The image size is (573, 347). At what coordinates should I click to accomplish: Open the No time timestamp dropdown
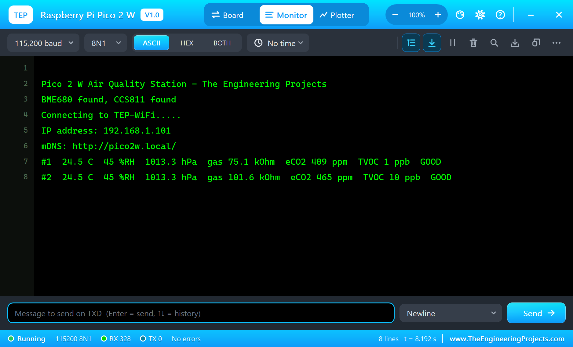tap(278, 43)
